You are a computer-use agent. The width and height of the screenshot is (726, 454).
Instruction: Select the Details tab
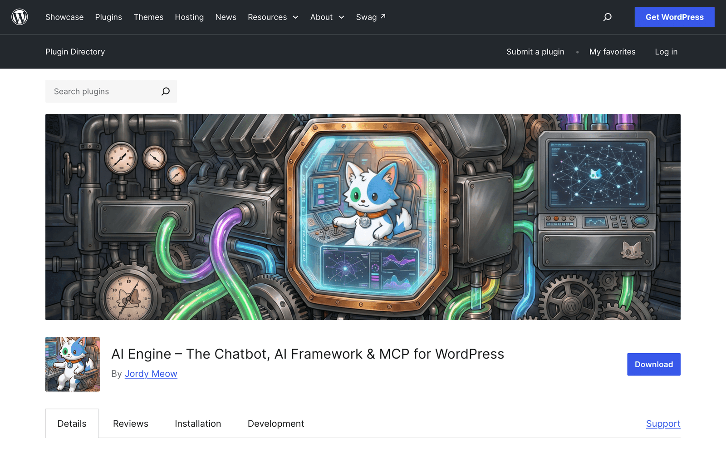click(x=72, y=424)
